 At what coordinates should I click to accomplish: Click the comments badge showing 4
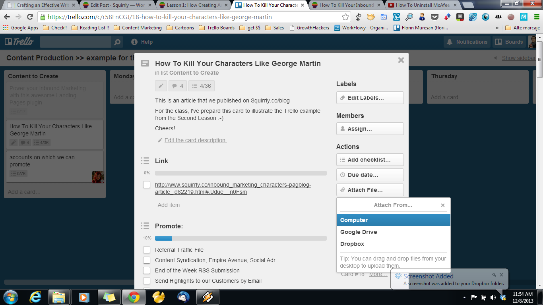(x=178, y=86)
